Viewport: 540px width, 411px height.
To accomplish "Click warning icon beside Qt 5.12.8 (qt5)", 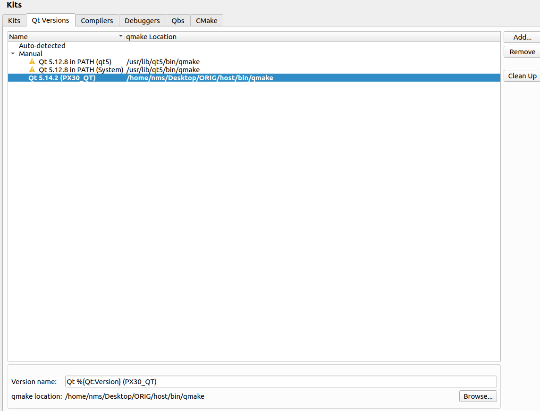I will 32,62.
